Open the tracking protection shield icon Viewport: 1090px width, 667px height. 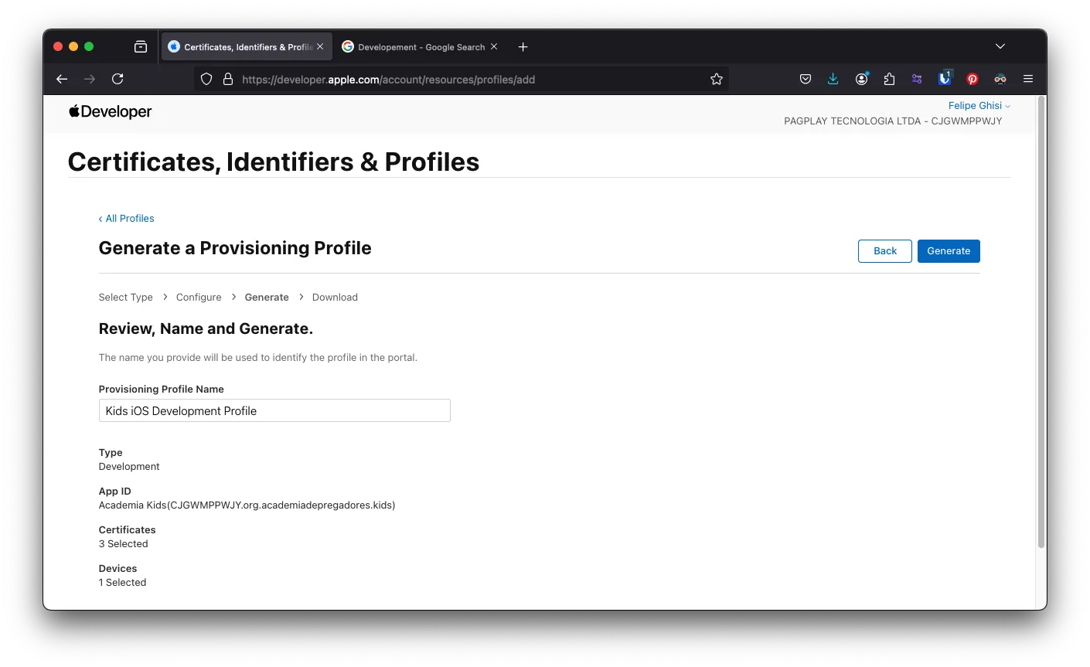(x=206, y=79)
